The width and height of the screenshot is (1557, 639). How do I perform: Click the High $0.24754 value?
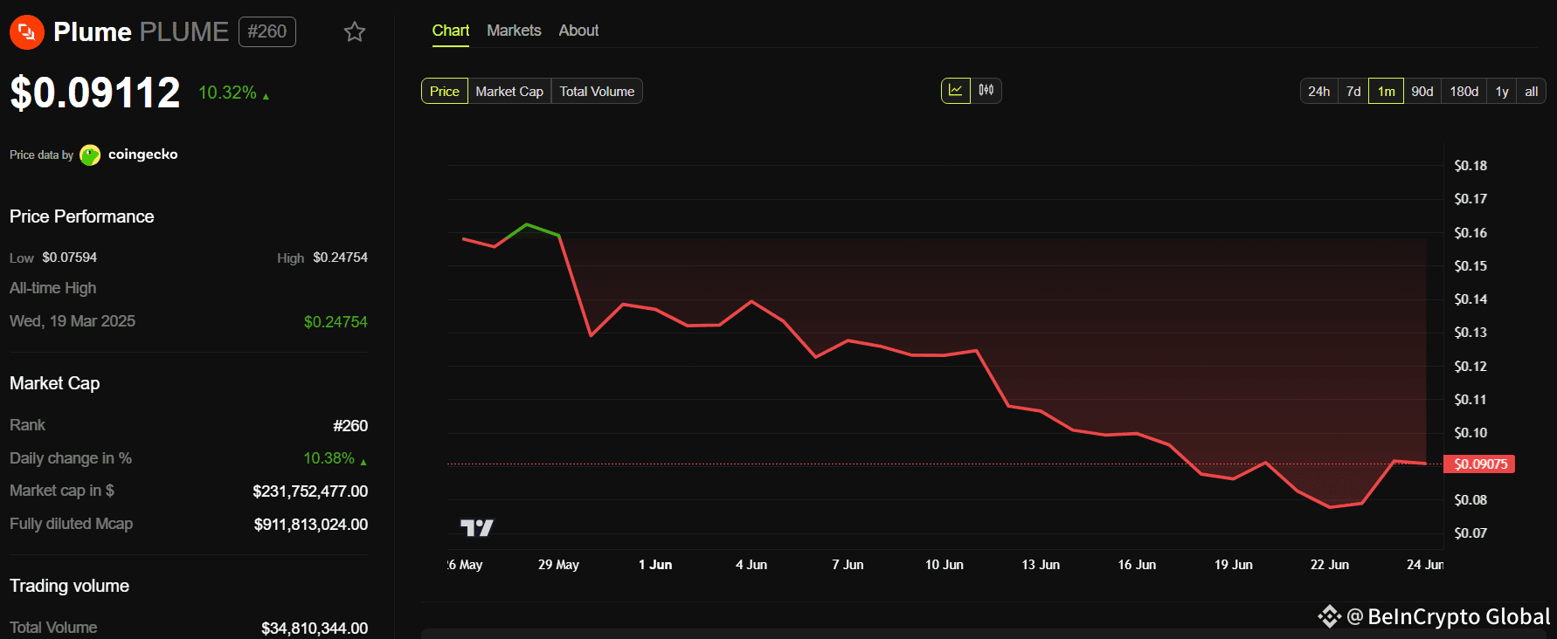click(x=341, y=258)
